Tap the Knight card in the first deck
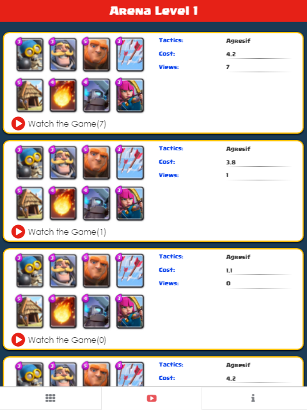The width and height of the screenshot is (307, 410). (x=63, y=54)
